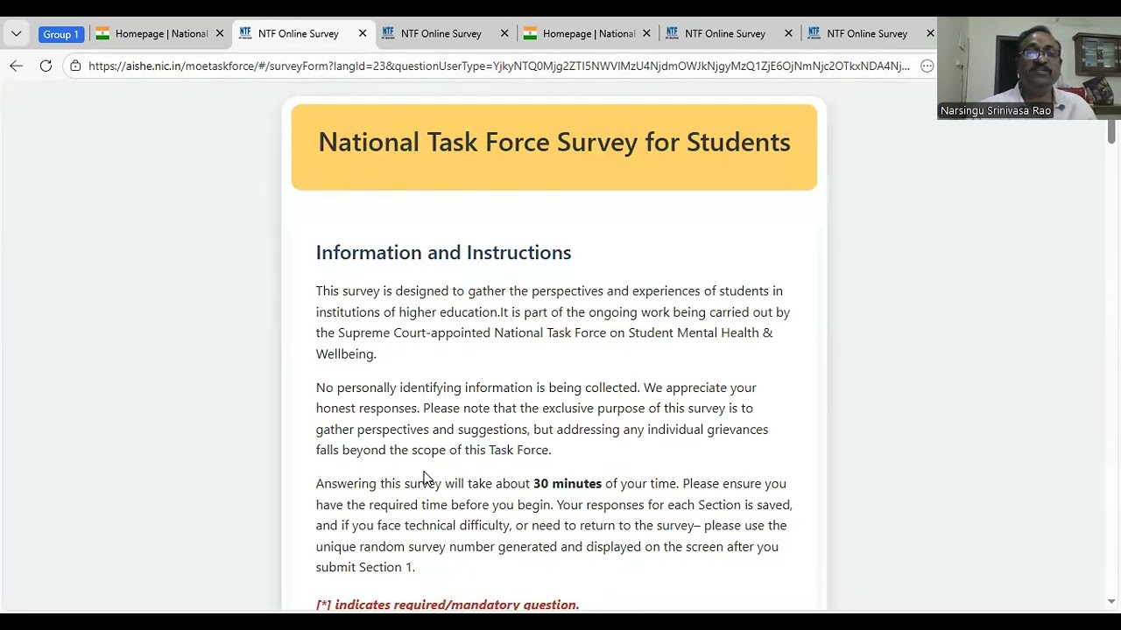Open the tab search dropdown arrow
Screen dimensions: 1121x630
16,34
